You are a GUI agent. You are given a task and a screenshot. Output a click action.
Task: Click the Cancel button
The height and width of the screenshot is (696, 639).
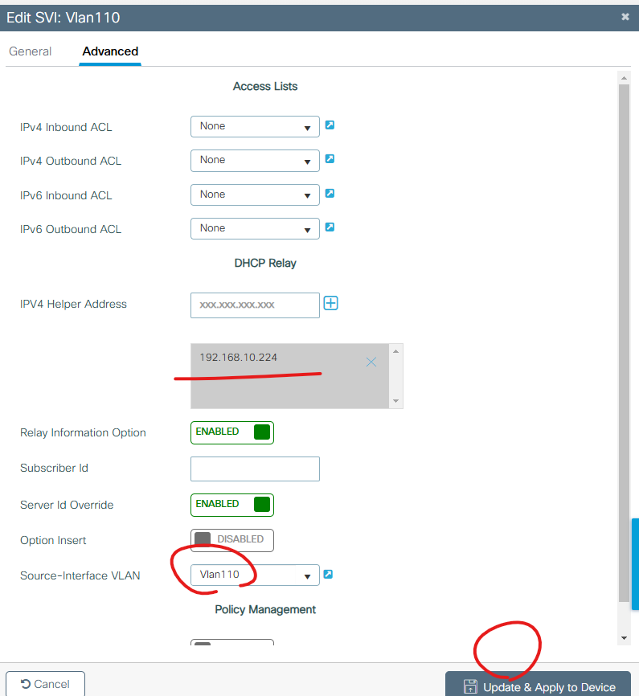coord(45,684)
